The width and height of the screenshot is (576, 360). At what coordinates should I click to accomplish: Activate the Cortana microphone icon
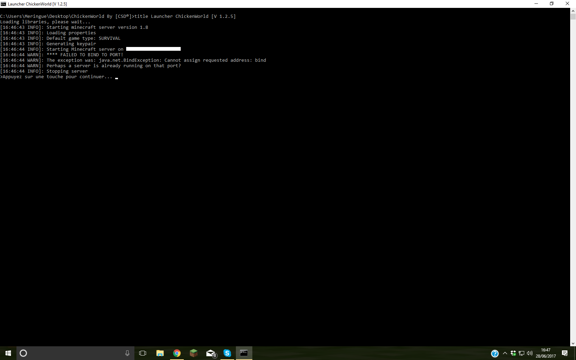tap(127, 353)
